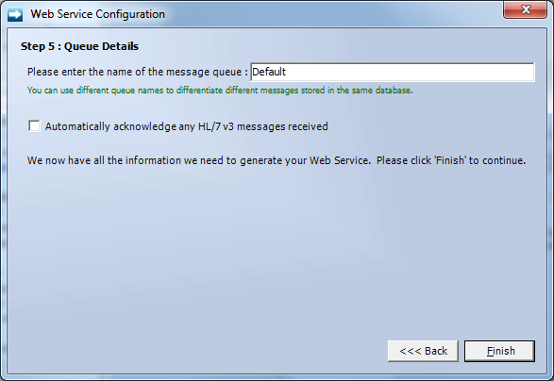
Task: Click the quoted word 'Finish' in the instruction sentence
Action: click(450, 160)
